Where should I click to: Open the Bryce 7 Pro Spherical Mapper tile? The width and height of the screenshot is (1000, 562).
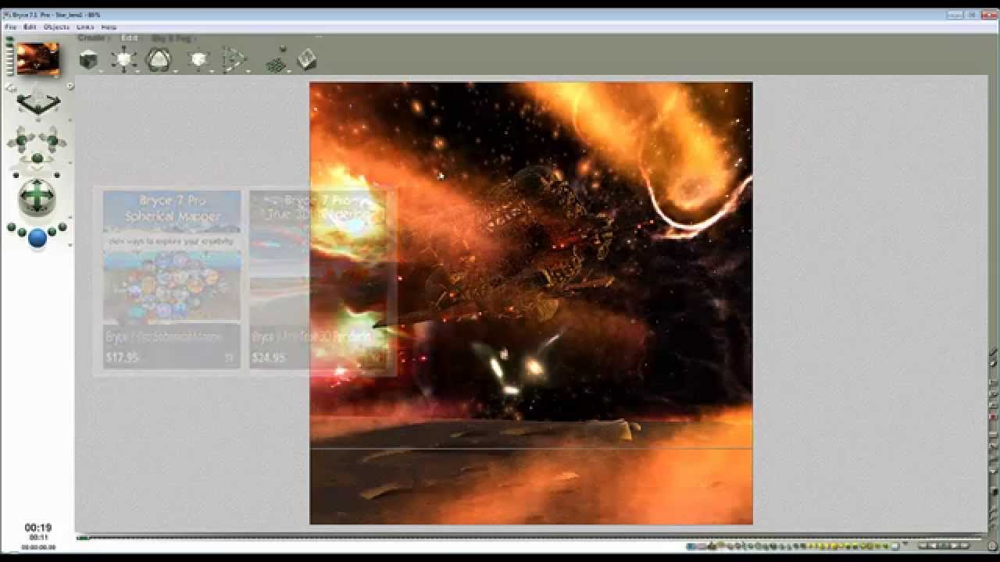click(172, 279)
